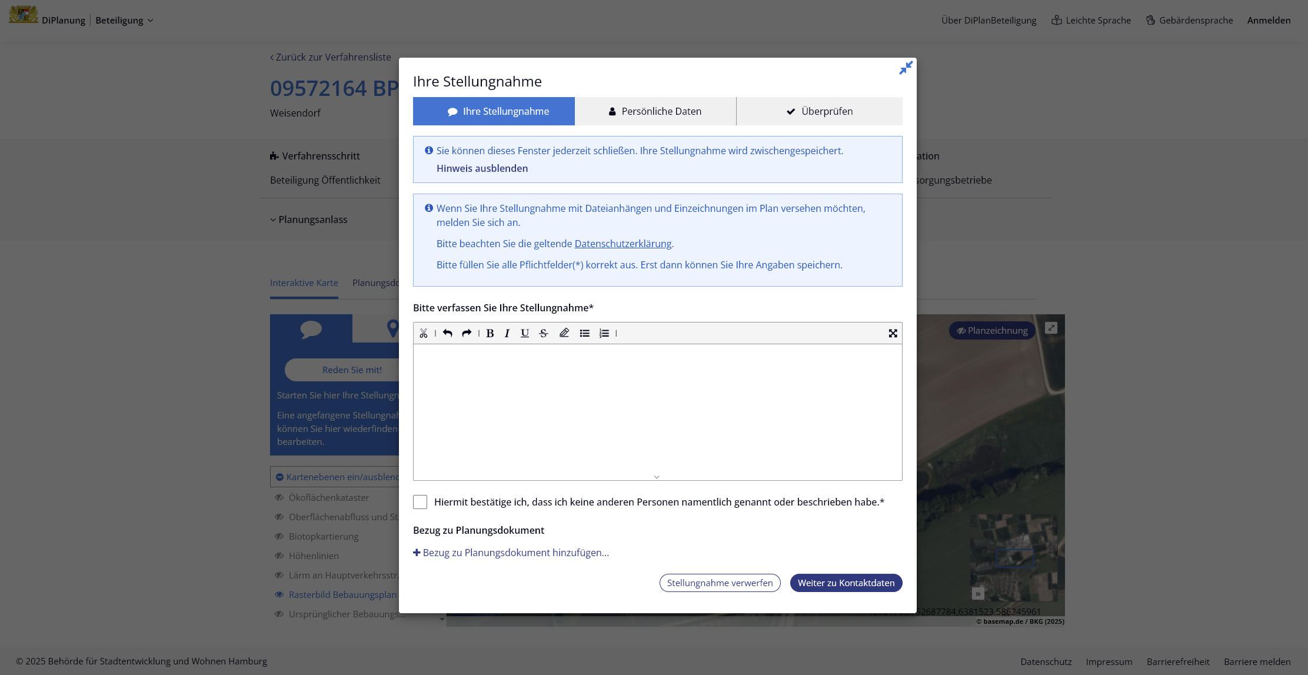This screenshot has height=675, width=1308.
Task: Open the Beteiligung dropdown in header
Action: click(124, 20)
